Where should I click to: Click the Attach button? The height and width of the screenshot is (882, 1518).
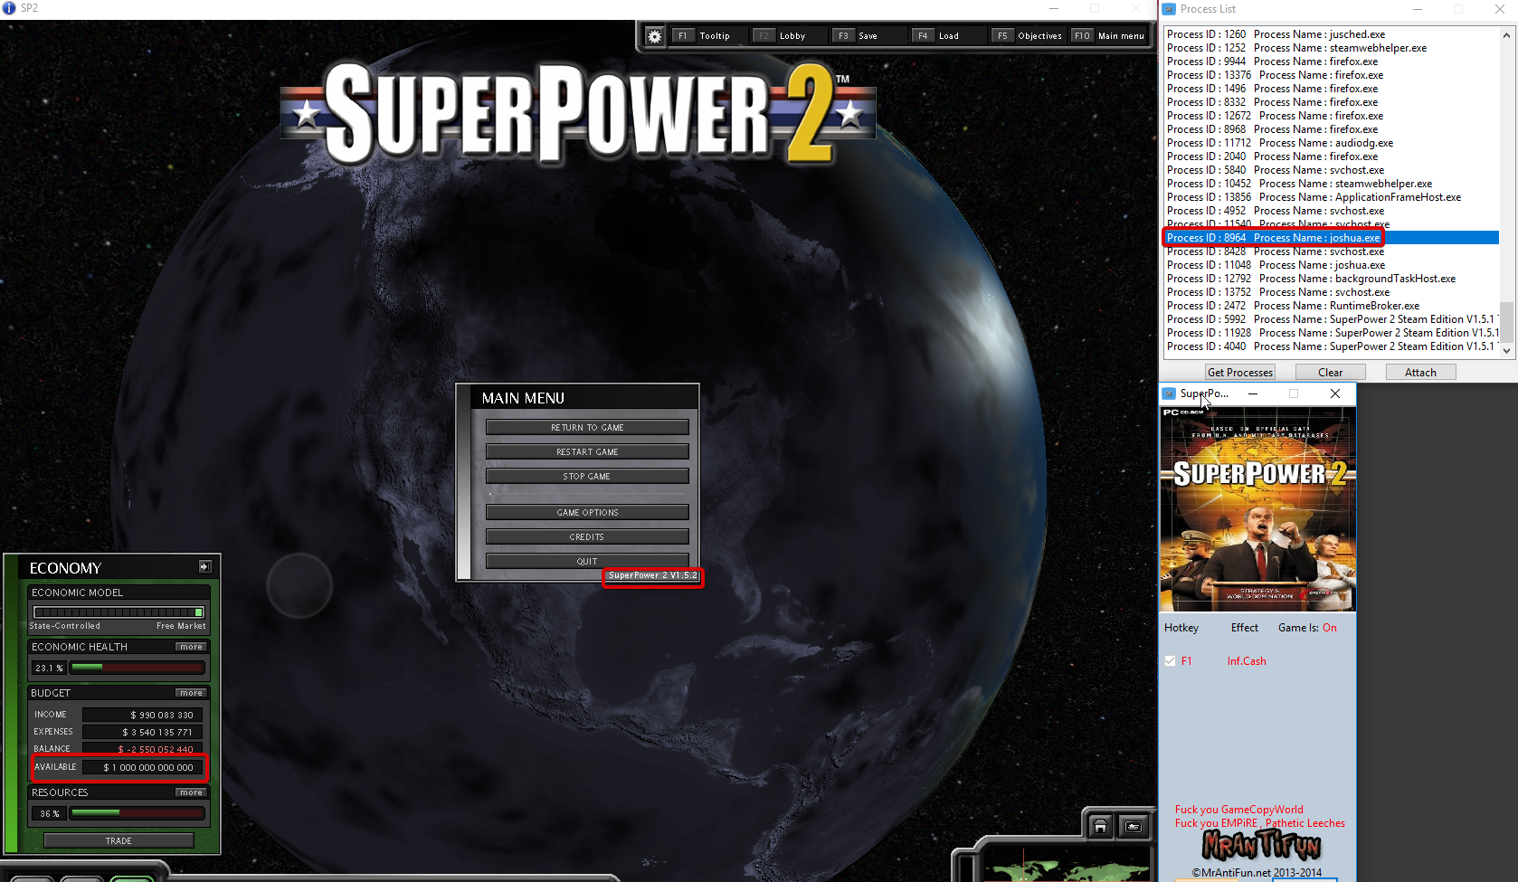point(1420,372)
